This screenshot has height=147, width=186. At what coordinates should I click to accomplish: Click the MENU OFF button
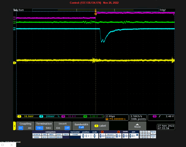click(x=110, y=137)
